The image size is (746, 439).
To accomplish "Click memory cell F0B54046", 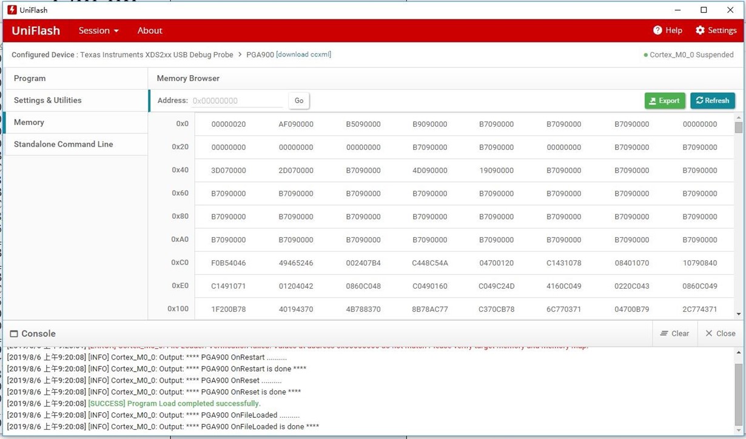I will tap(229, 263).
